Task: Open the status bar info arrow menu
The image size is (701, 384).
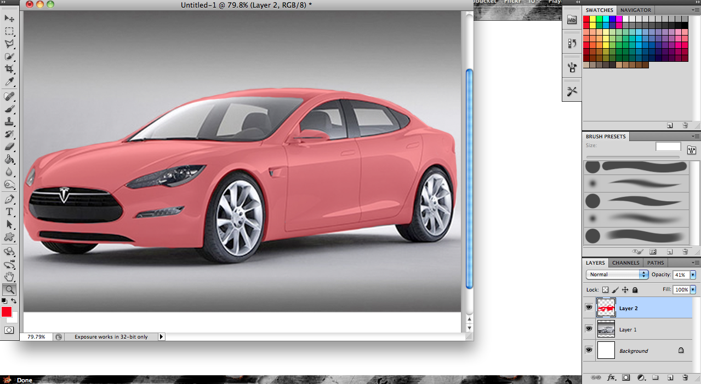Action: tap(162, 337)
